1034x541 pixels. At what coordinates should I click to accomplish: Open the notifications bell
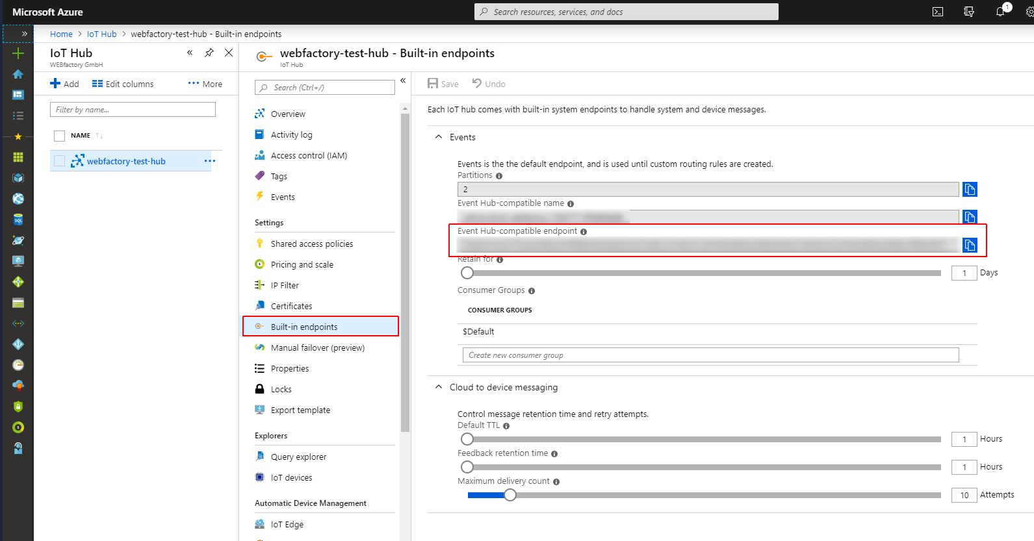pyautogui.click(x=1000, y=12)
